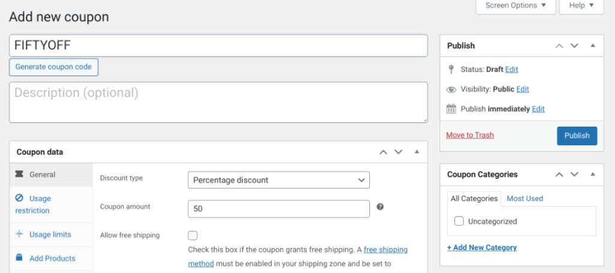Click the Generate coupon code button
The image size is (615, 273).
(x=53, y=67)
